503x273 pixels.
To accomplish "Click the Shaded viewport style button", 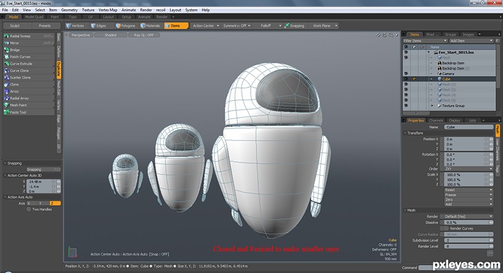I will (x=111, y=35).
